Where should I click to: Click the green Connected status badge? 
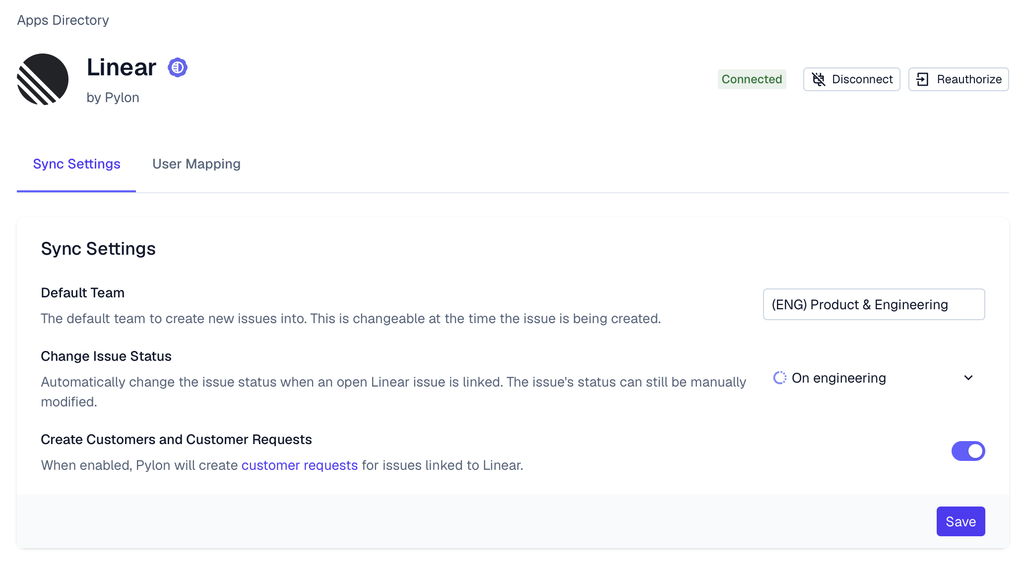pyautogui.click(x=751, y=79)
